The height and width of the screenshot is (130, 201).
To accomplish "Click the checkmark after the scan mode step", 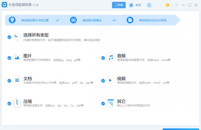I will pyautogui.click(x=114, y=20).
